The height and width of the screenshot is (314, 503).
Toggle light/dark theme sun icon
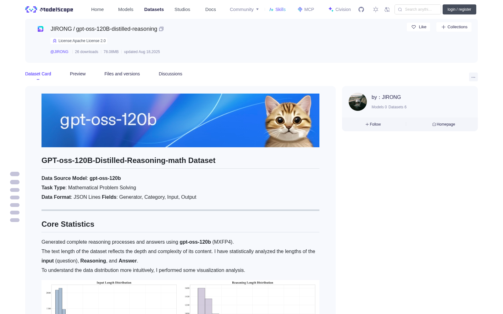pyautogui.click(x=376, y=9)
